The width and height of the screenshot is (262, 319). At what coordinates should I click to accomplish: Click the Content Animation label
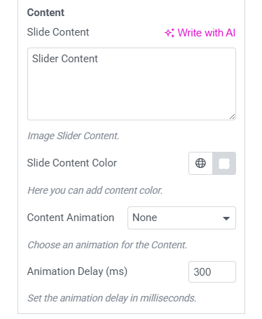coord(71,218)
